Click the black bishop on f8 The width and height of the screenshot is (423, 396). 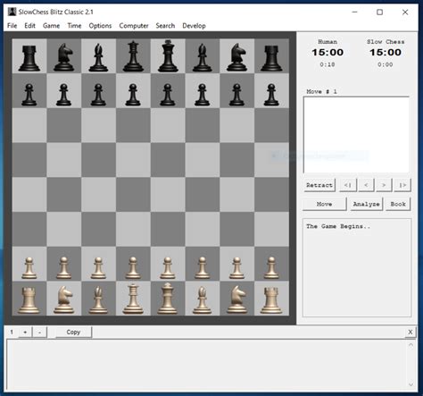coord(203,57)
